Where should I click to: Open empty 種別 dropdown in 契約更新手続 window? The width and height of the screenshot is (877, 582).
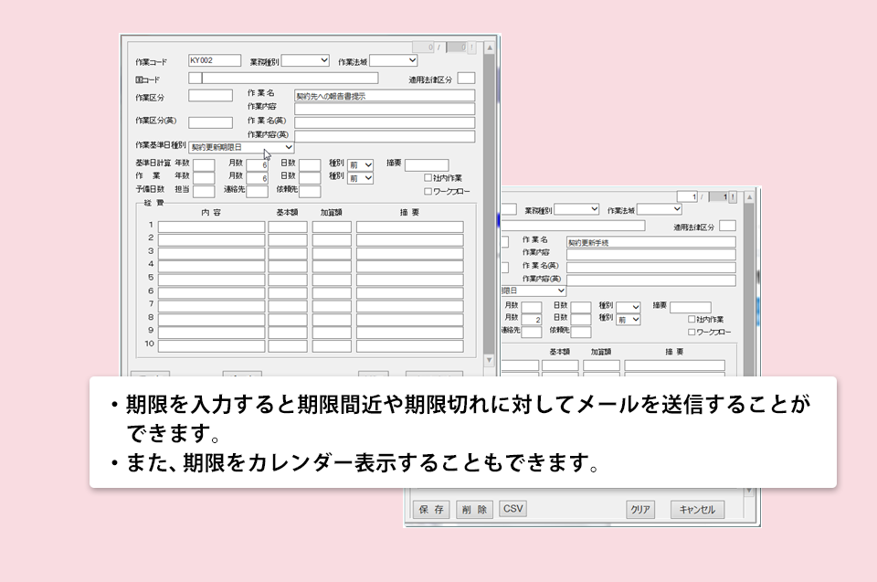click(x=628, y=307)
